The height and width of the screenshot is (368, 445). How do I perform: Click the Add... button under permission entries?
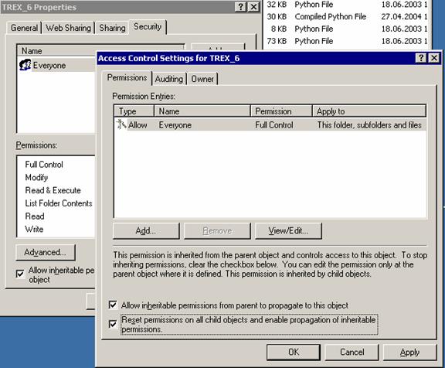146,230
